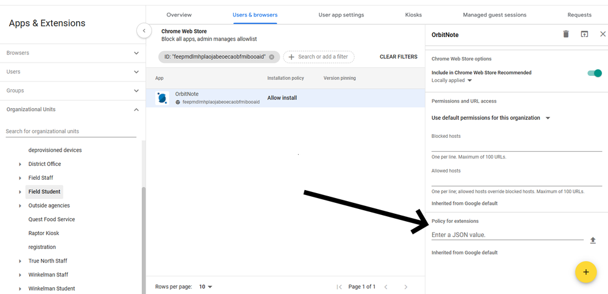Open Use default permissions dropdown

[x=491, y=118]
